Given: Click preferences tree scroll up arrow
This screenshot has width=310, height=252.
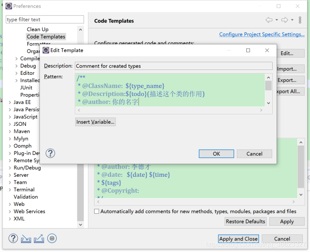Looking at the screenshot, I should [x=81, y=30].
